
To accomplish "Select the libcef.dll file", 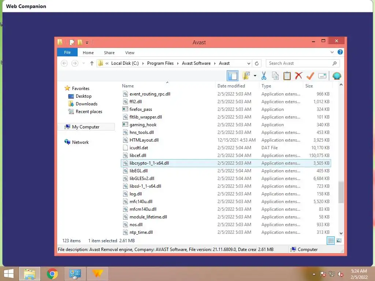I will pos(226,155).
